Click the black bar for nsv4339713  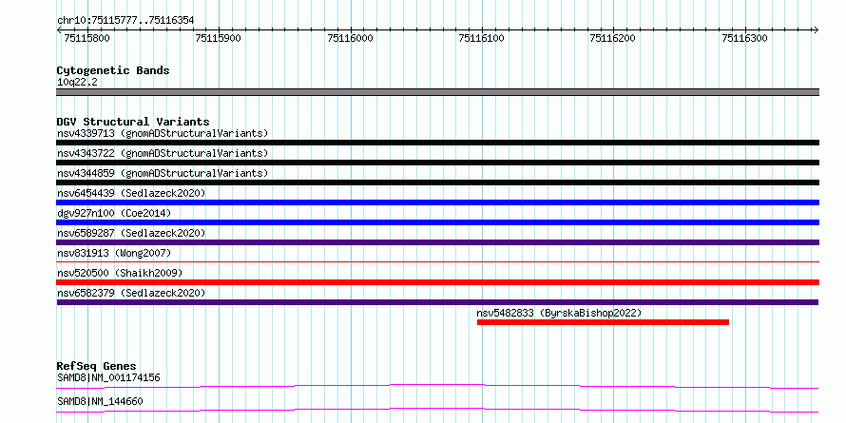(x=437, y=143)
